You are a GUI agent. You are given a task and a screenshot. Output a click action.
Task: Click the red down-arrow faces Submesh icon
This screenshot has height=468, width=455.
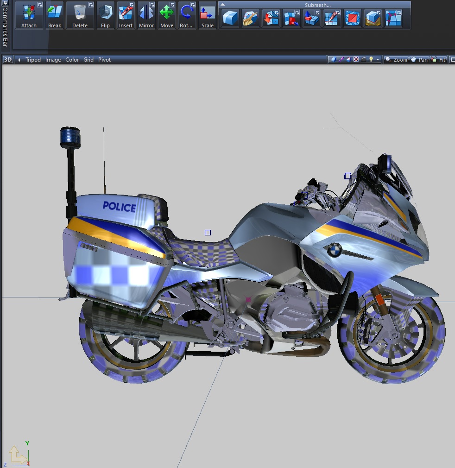(x=271, y=18)
